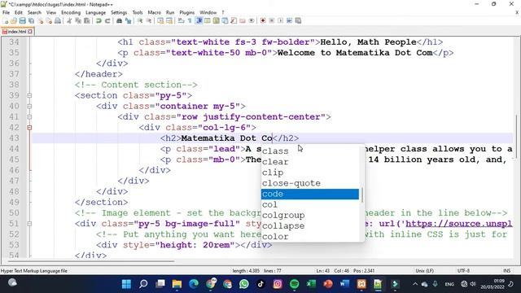Follow the https://source.unspl link on line 51
521x293 pixels.
click(x=459, y=224)
